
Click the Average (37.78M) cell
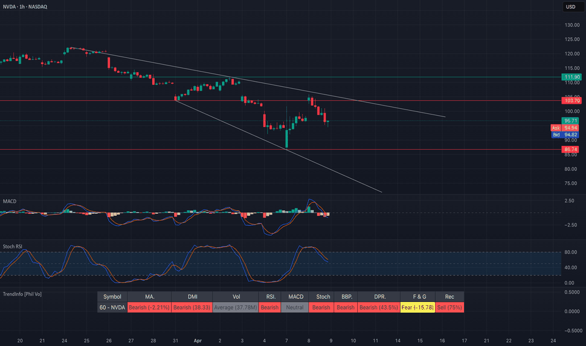coord(236,308)
